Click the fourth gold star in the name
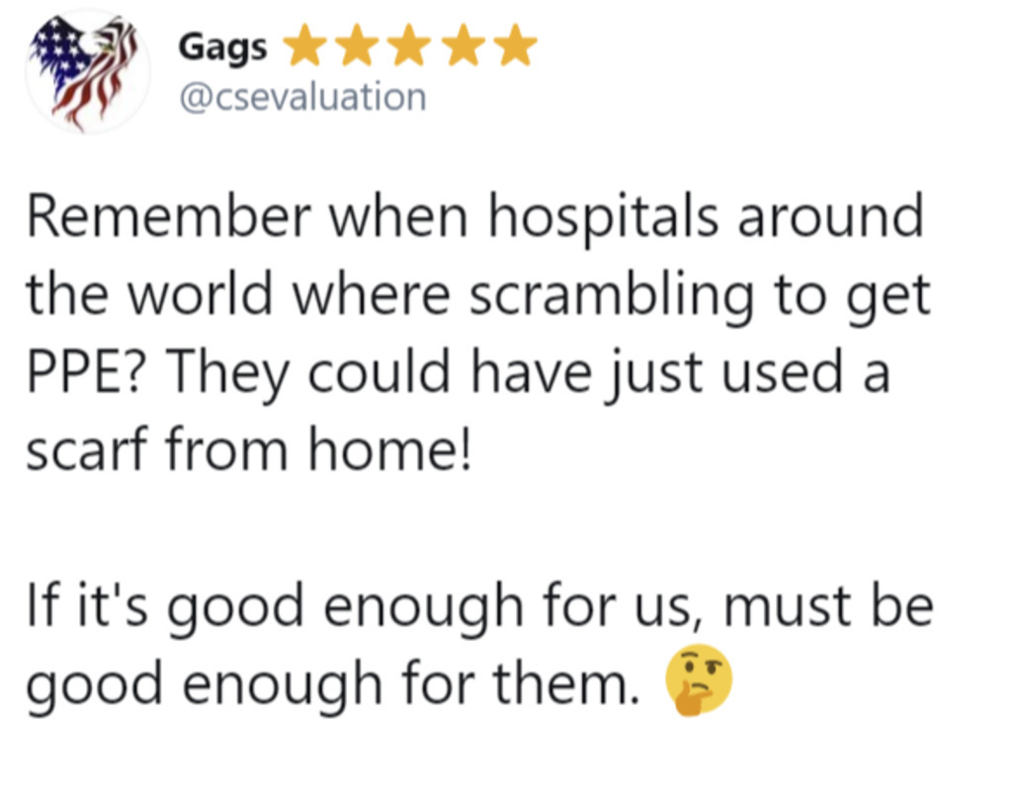Screen dimensions: 1012x805 (463, 45)
